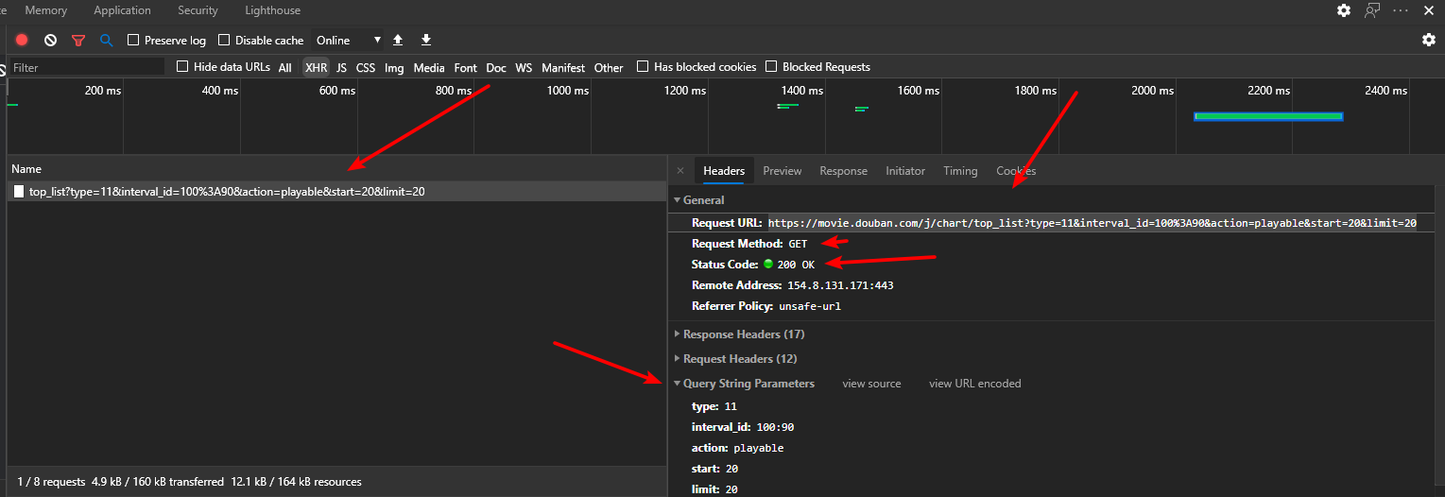Viewport: 1445px width, 497px height.
Task: Click Referrer Policy unsafe-url value
Action: click(810, 306)
